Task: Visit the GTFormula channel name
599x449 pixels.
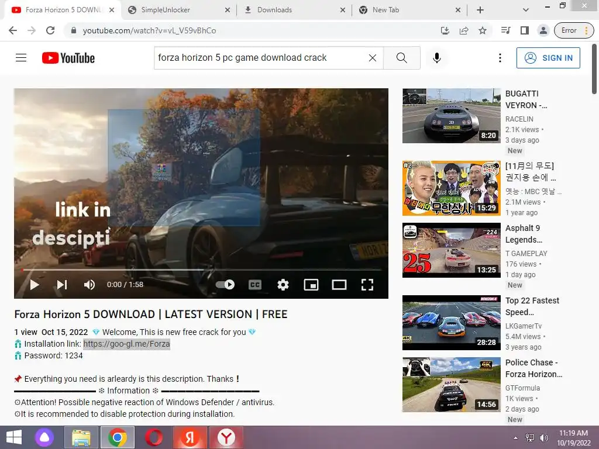Action: coord(522,388)
